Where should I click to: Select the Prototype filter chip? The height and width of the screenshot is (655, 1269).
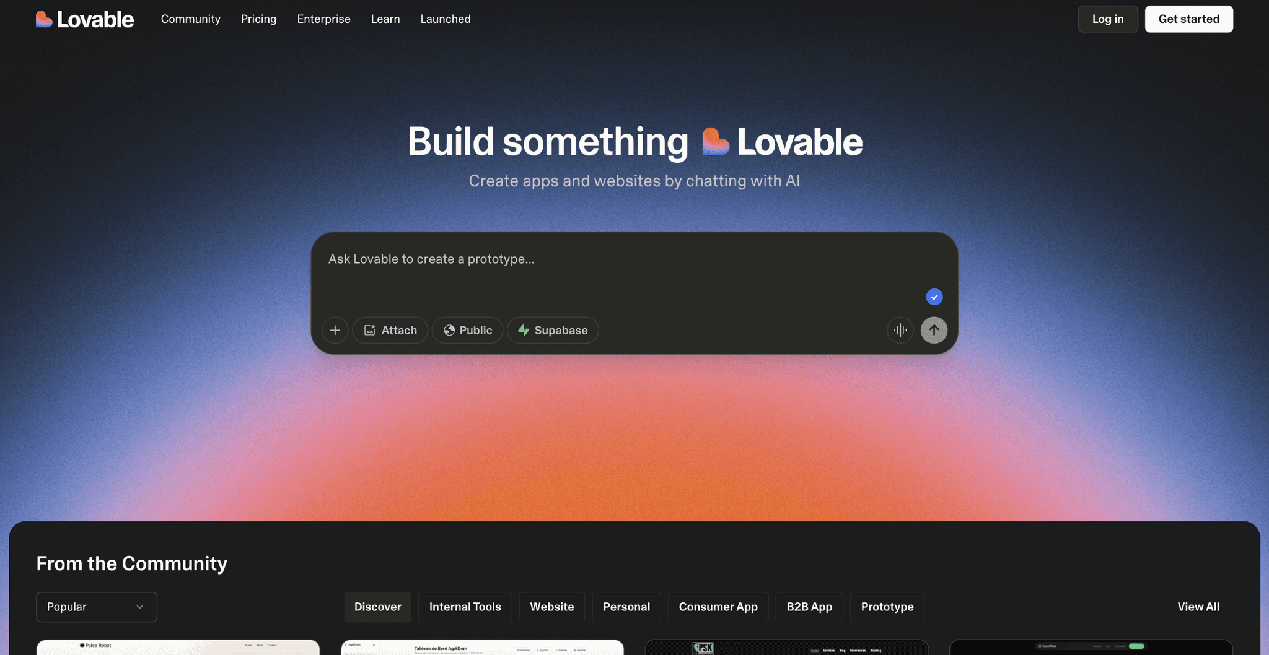pos(887,607)
